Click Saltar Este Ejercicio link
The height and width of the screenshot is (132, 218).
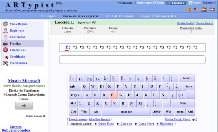tap(99, 119)
